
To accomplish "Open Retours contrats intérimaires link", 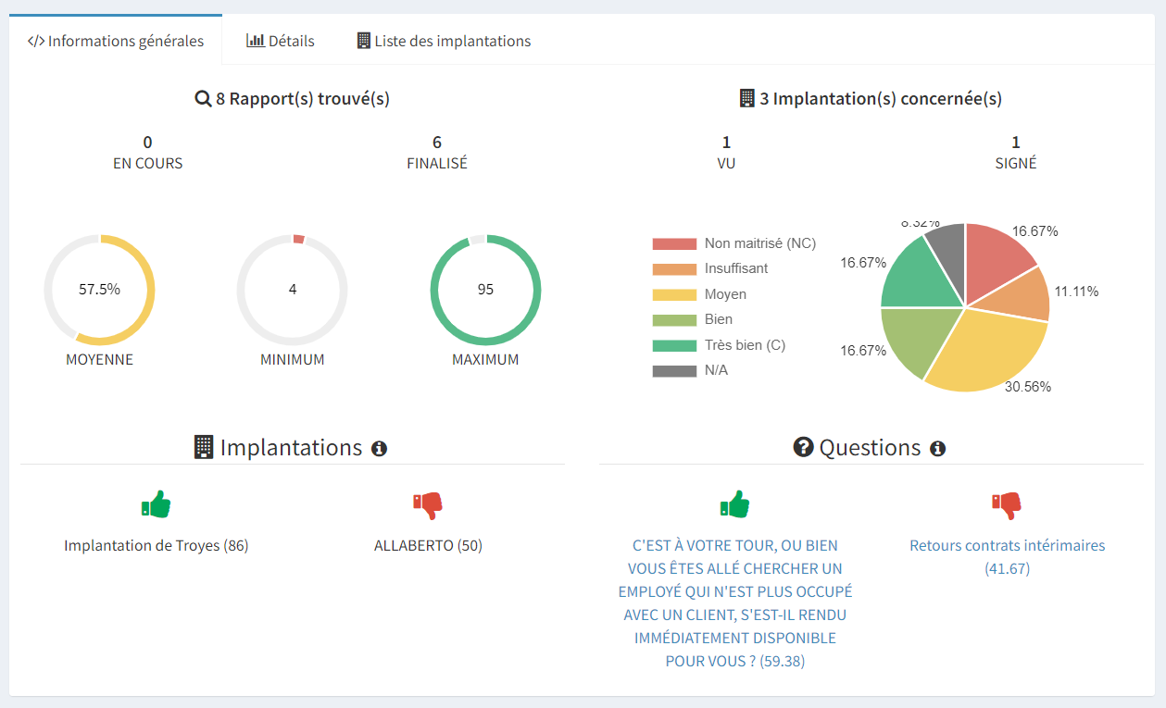I will tap(1008, 557).
